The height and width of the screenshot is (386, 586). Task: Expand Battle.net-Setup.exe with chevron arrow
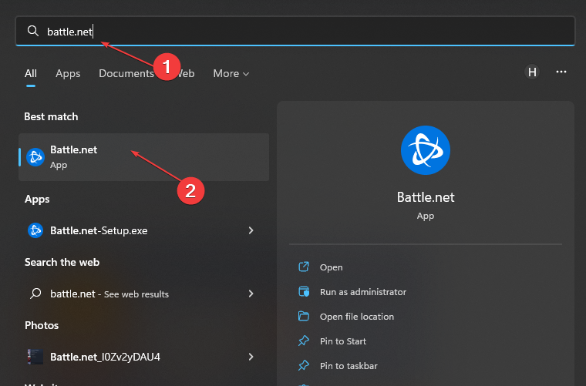pos(251,230)
